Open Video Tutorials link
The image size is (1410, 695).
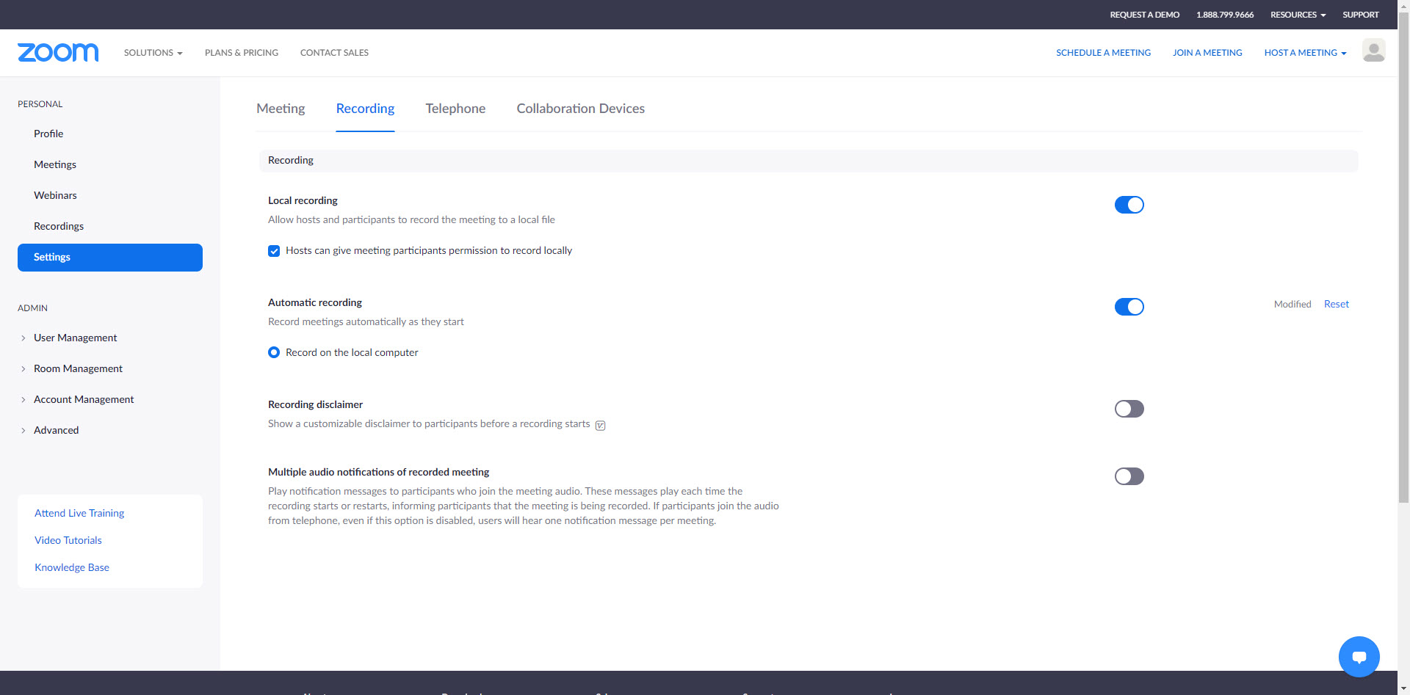(x=68, y=540)
